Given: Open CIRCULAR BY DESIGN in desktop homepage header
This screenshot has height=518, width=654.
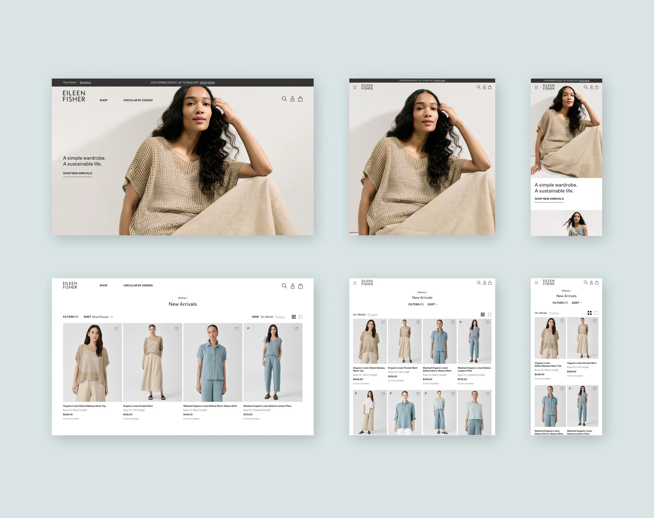Looking at the screenshot, I should click(x=138, y=100).
